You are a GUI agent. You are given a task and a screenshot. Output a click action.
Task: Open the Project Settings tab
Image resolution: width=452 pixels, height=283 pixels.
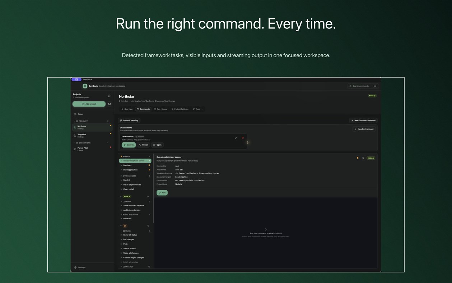[180, 109]
